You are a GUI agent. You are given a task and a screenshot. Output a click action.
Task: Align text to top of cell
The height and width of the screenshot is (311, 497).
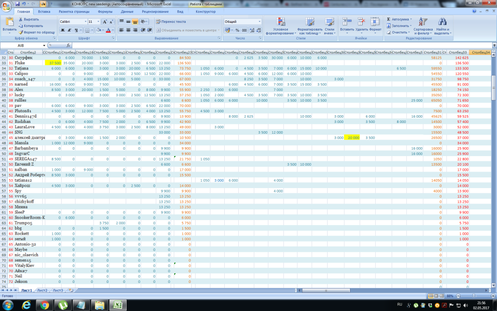121,21
